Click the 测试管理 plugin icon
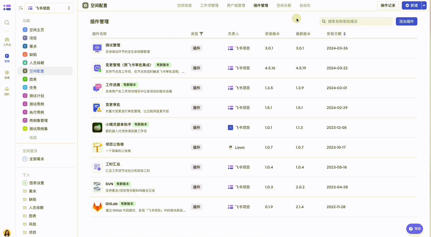Viewport: 431px width, 237px height. pyautogui.click(x=97, y=48)
